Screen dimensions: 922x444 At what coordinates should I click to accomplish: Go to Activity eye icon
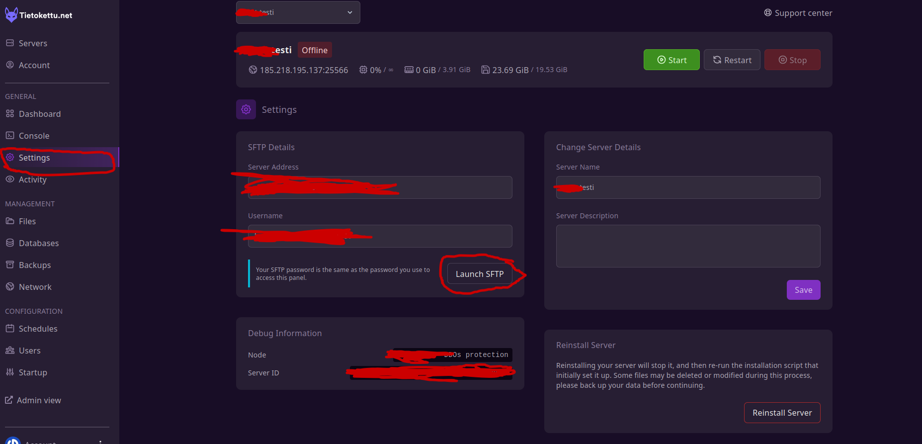pyautogui.click(x=10, y=179)
